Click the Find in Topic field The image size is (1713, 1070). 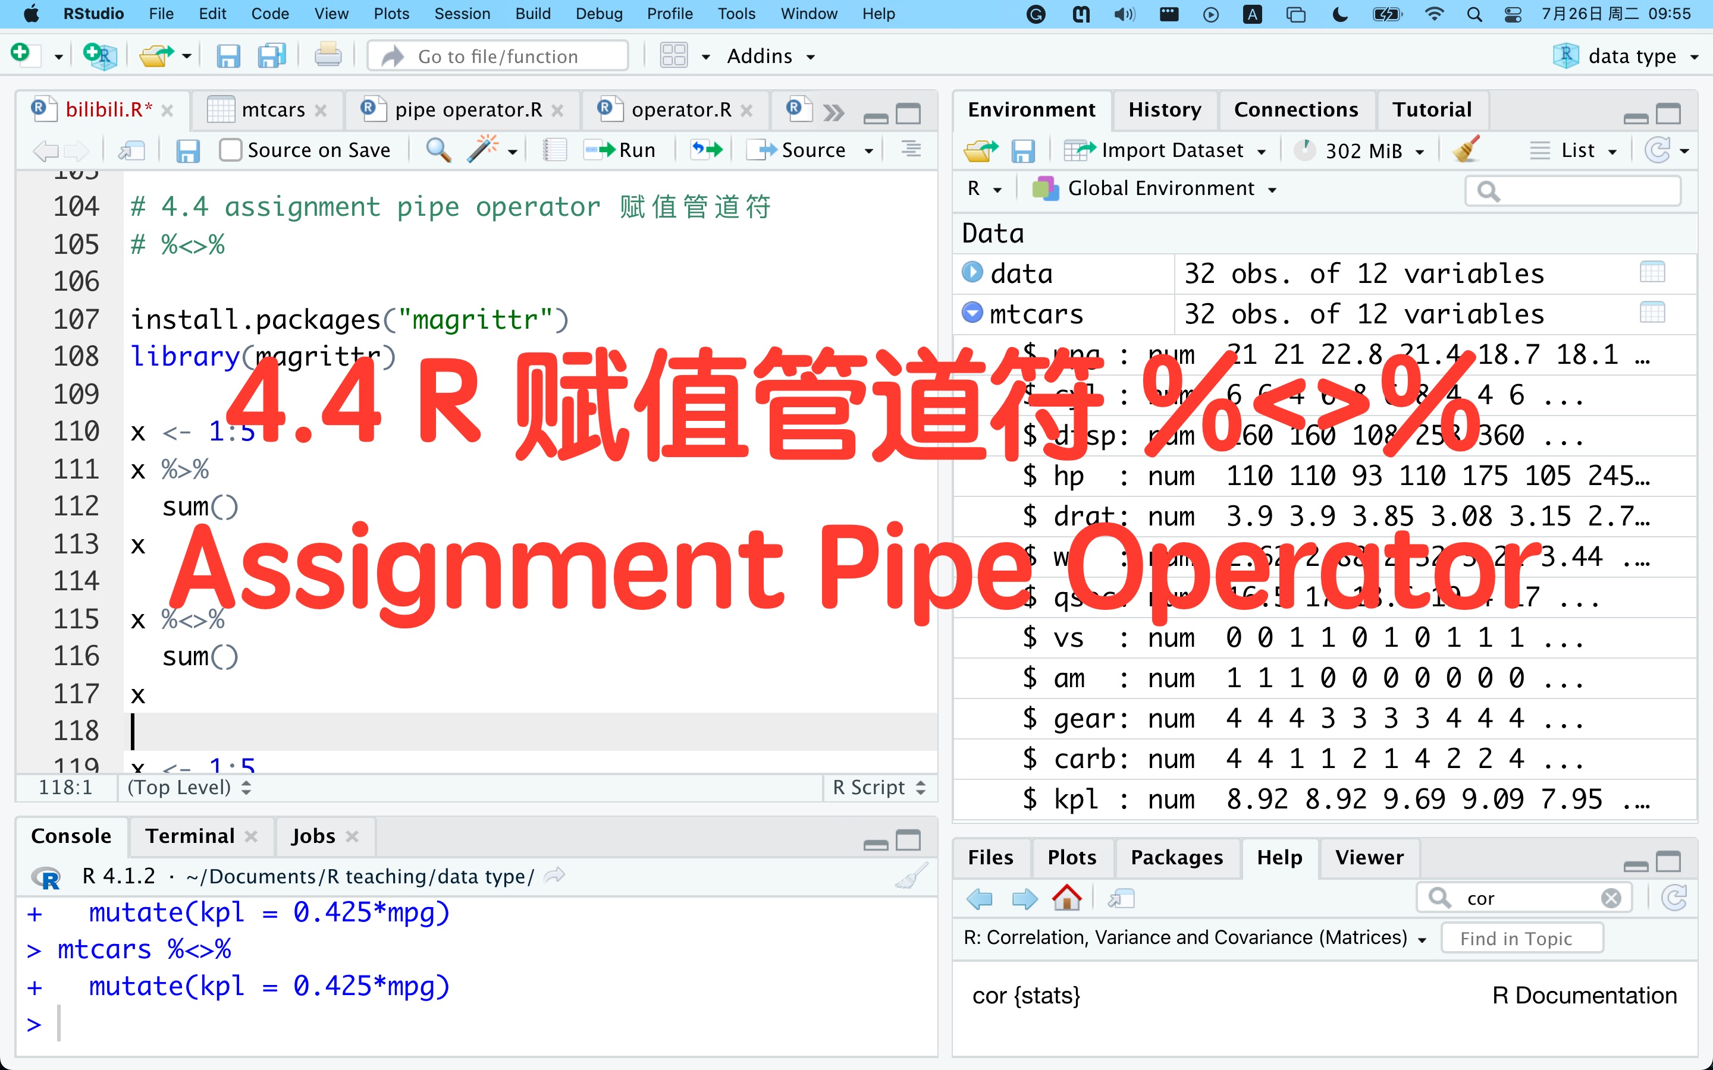1522,939
